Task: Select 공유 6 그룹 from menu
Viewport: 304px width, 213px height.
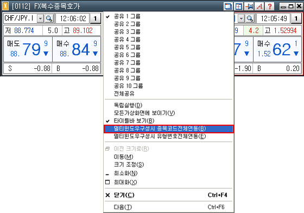Action: pos(168,55)
